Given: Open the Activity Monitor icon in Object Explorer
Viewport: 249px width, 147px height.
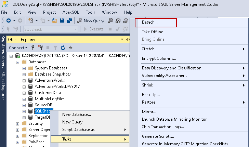Looking at the screenshot, I should tap(70, 48).
